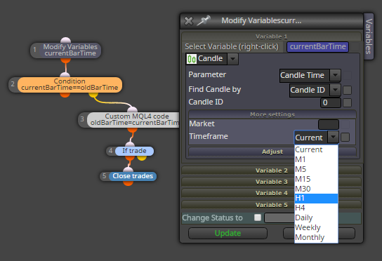
Task: Click input connector atop Custom MQL4 block
Action: tap(132, 109)
